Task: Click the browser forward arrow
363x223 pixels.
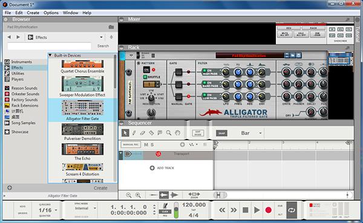Action: 18,37
